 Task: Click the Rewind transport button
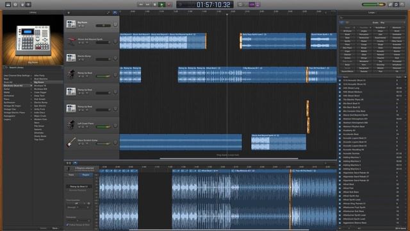click(141, 4)
